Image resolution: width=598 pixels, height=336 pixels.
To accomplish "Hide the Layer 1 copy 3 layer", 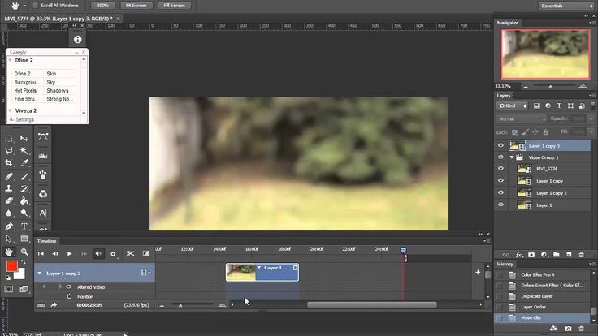I will [x=501, y=146].
